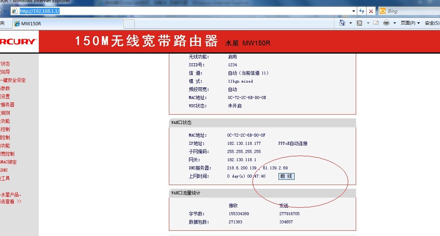Click the subnet mask 255.255.255.255
The image size is (440, 236).
coord(244,152)
